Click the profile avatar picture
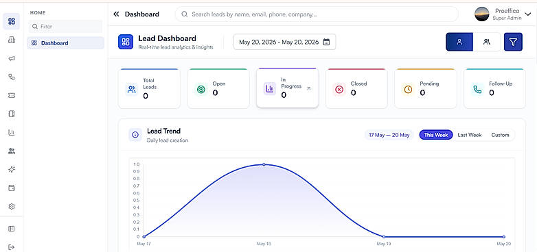Screen dimensions: 537x252 click(482, 14)
